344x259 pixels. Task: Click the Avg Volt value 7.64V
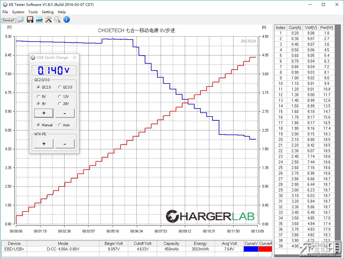pyautogui.click(x=229, y=249)
